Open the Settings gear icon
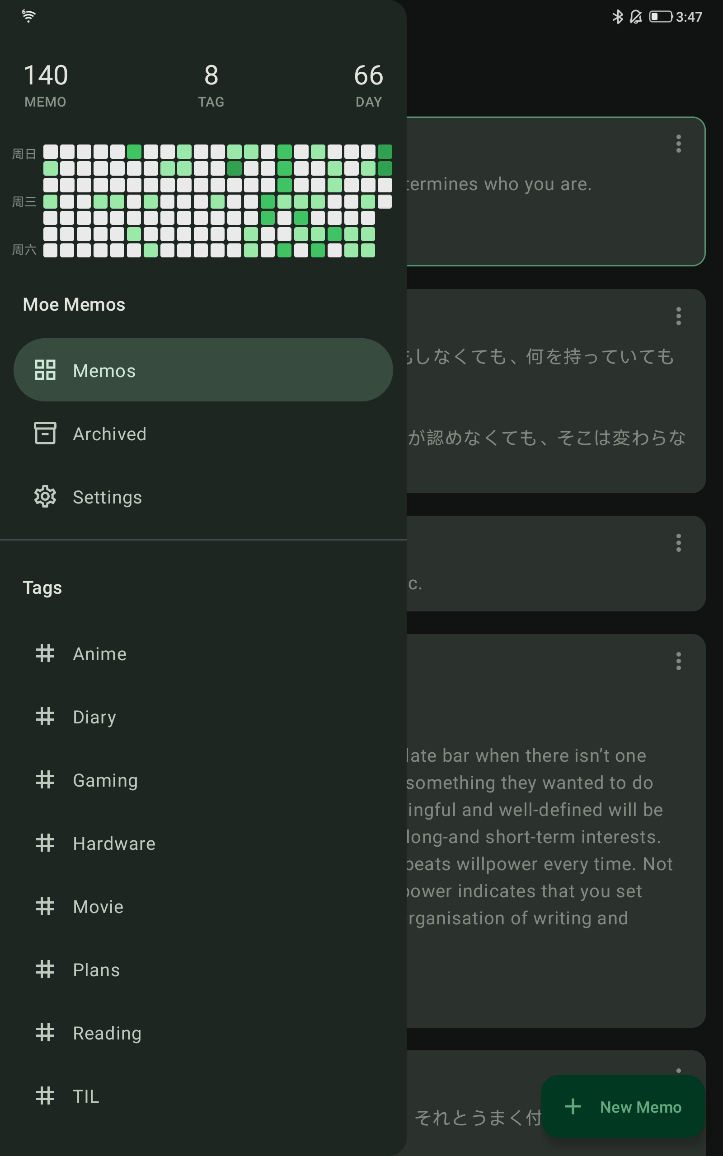The height and width of the screenshot is (1156, 723). 45,497
